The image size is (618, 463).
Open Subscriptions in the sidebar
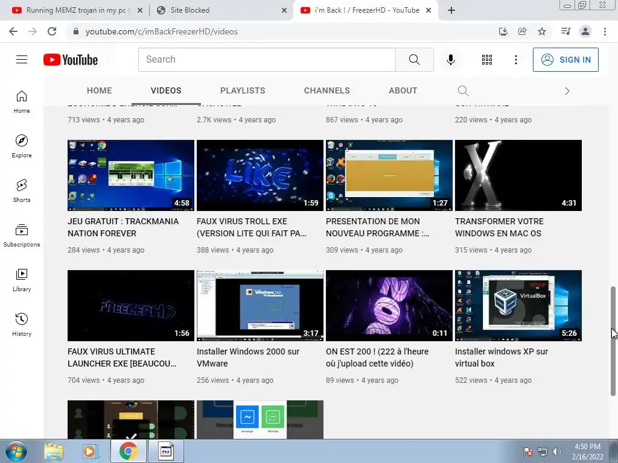(22, 236)
